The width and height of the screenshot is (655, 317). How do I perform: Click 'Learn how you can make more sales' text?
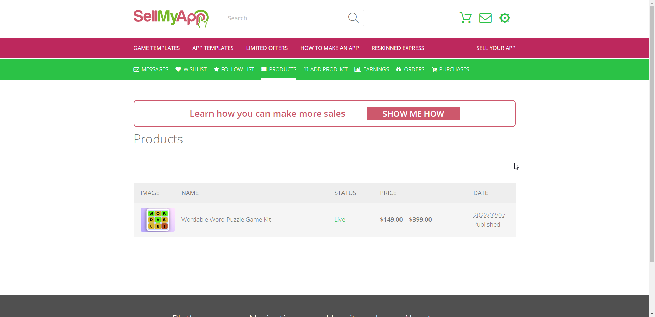pyautogui.click(x=267, y=114)
